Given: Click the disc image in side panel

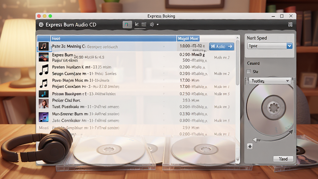Looking at the screenshot, I should [x=270, y=108].
